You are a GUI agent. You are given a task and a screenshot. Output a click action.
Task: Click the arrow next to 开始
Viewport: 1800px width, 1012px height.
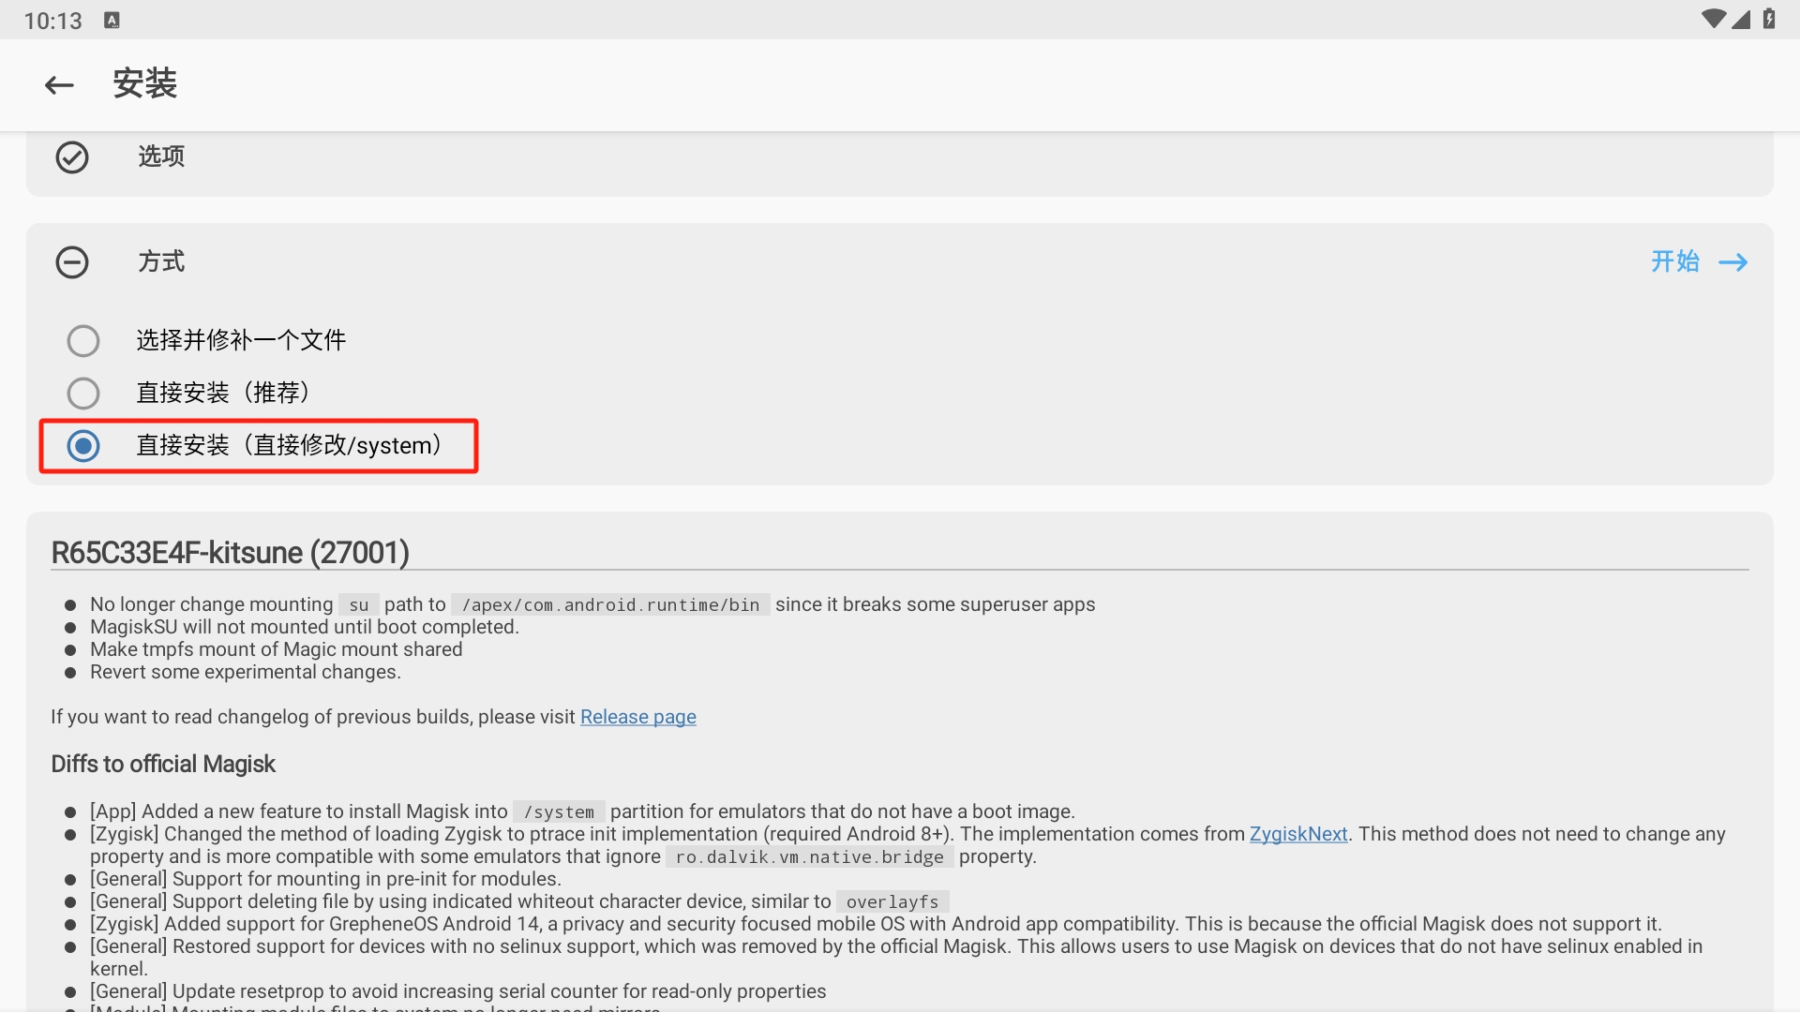click(x=1733, y=262)
